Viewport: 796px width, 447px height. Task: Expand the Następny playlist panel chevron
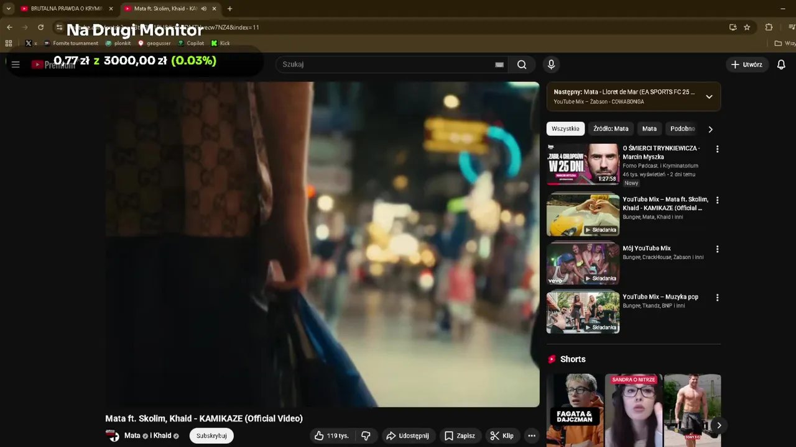(x=709, y=97)
